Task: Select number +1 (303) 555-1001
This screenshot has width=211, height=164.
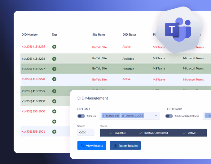Action: click(33, 131)
